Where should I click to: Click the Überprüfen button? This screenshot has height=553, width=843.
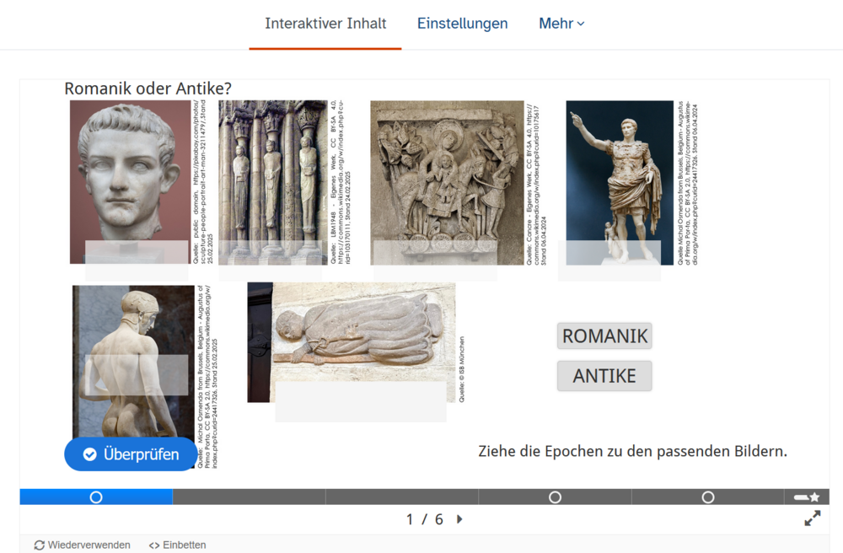pyautogui.click(x=131, y=454)
